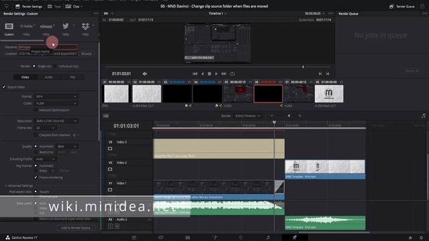
Task: Select Automatic quality radio button
Action: 36,147
